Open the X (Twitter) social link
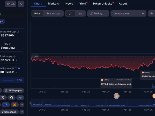 3,98
